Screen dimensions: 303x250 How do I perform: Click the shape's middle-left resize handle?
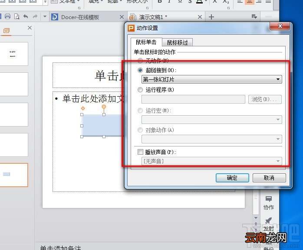point(82,126)
